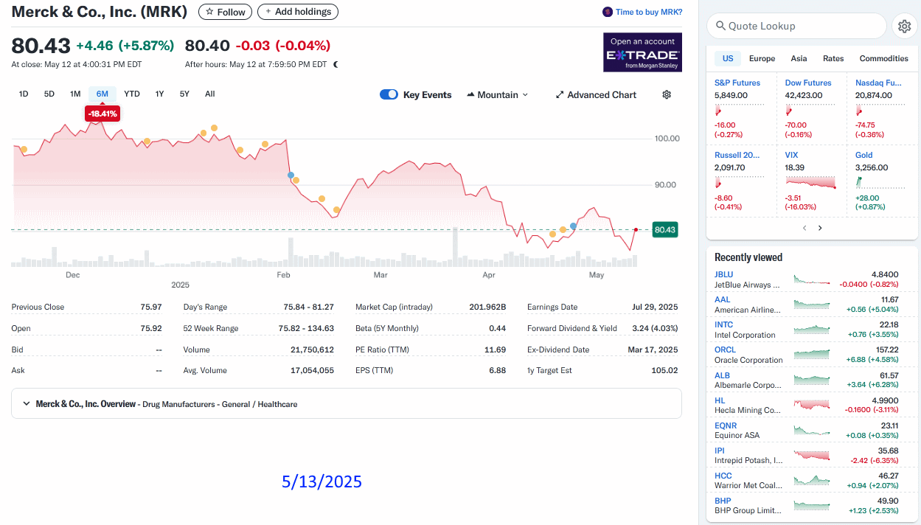Open the HCC sparkline chart
The image size is (921, 525).
click(812, 481)
